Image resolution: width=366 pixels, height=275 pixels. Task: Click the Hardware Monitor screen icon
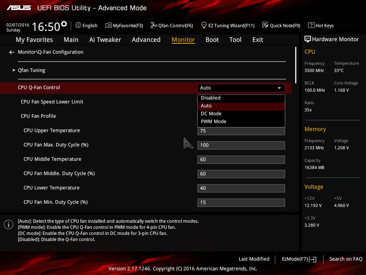point(308,39)
